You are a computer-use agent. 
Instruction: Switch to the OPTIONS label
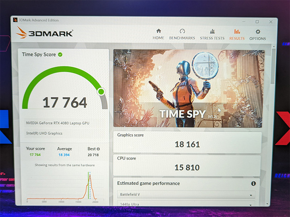point(257,39)
